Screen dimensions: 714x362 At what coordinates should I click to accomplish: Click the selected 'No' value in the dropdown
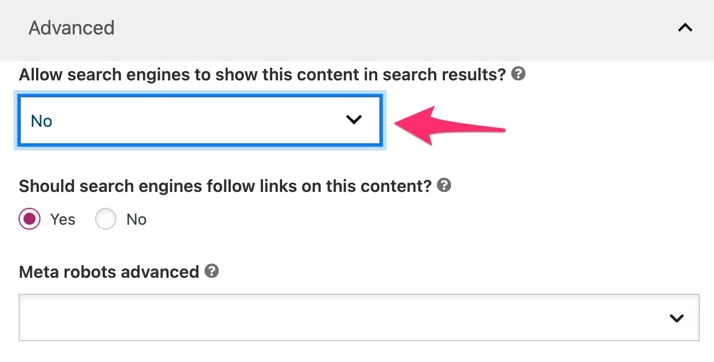click(42, 121)
